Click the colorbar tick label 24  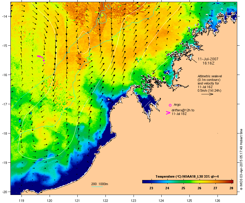pyautogui.click(x=167, y=188)
